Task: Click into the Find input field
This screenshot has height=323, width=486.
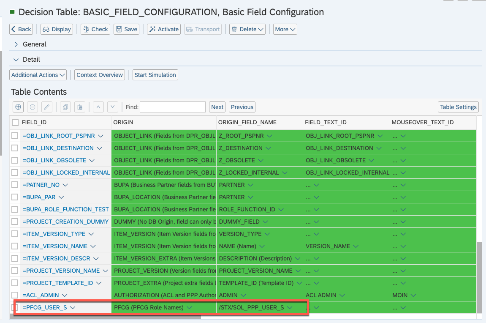Action: click(x=172, y=107)
